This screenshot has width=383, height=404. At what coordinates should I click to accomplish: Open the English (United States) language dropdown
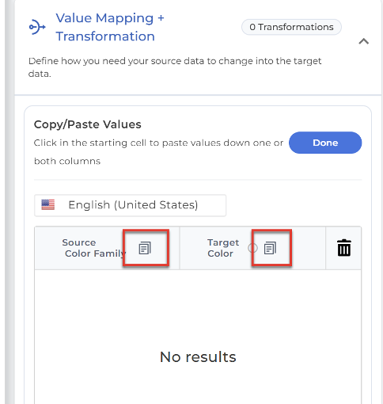130,205
